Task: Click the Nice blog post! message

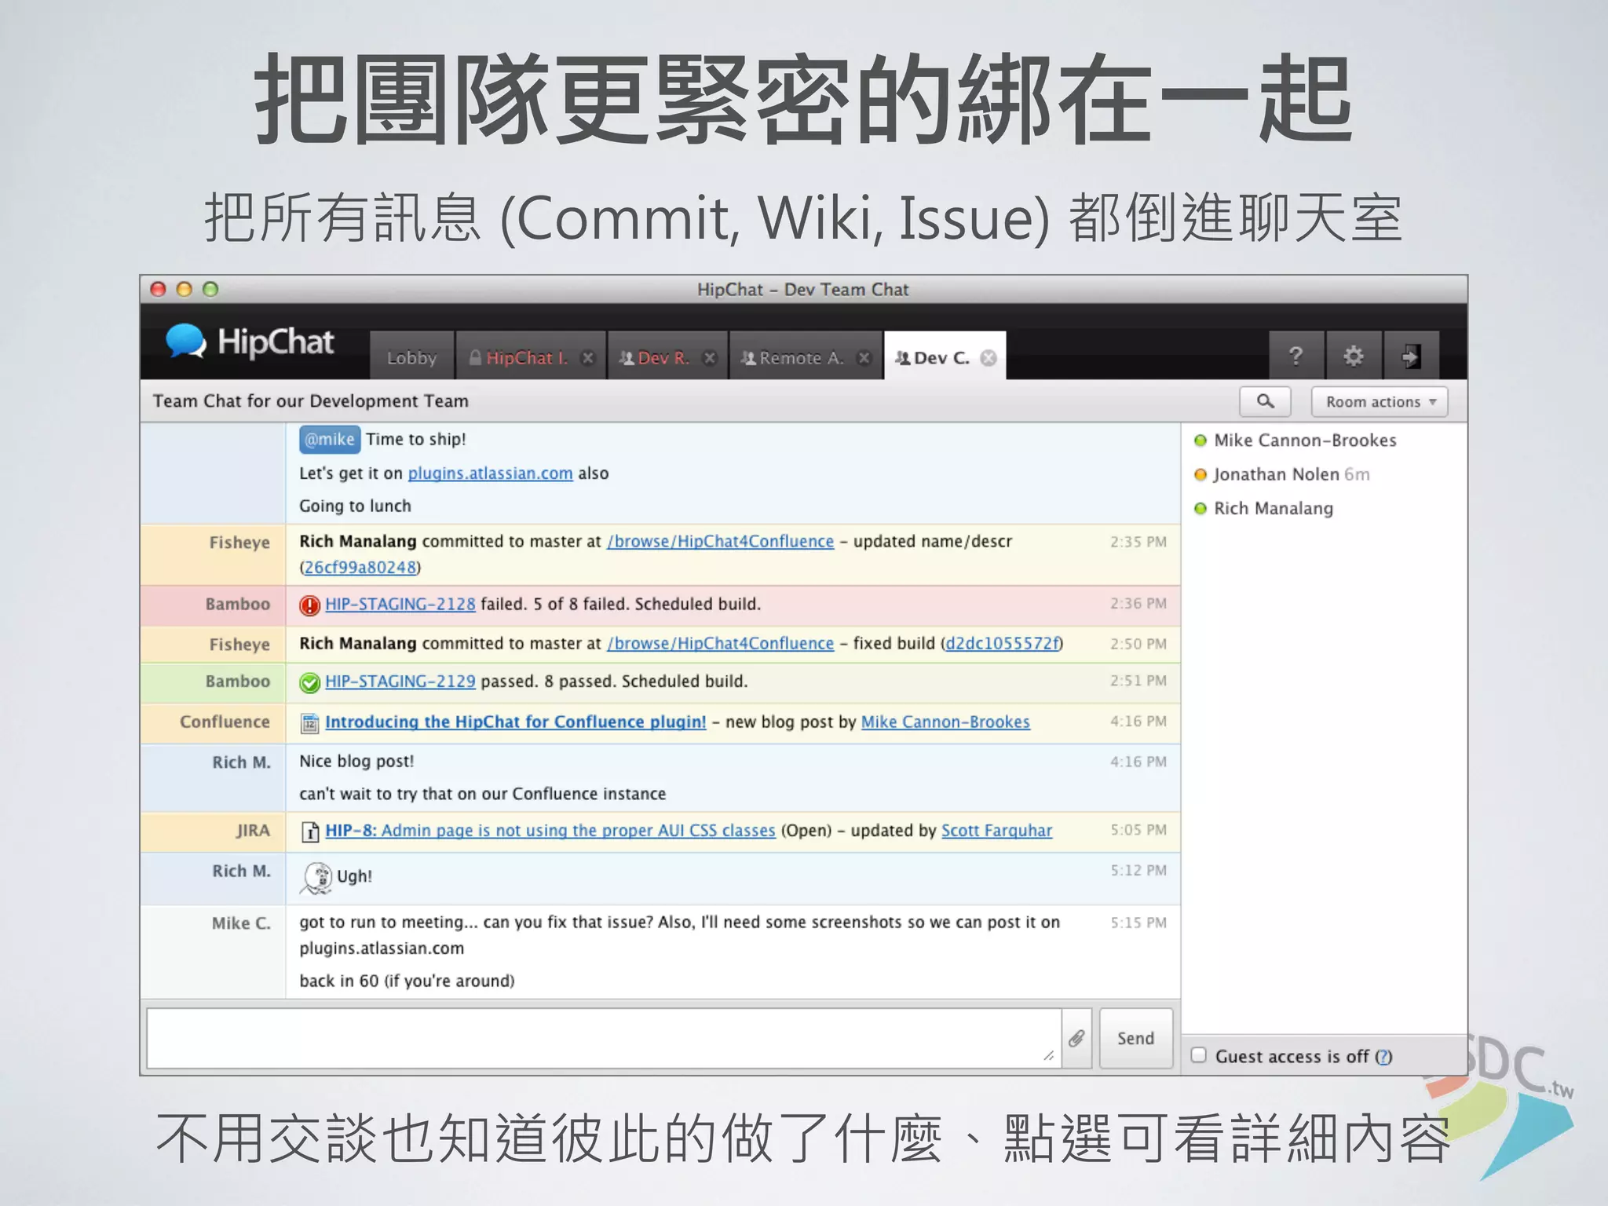Action: (x=356, y=762)
